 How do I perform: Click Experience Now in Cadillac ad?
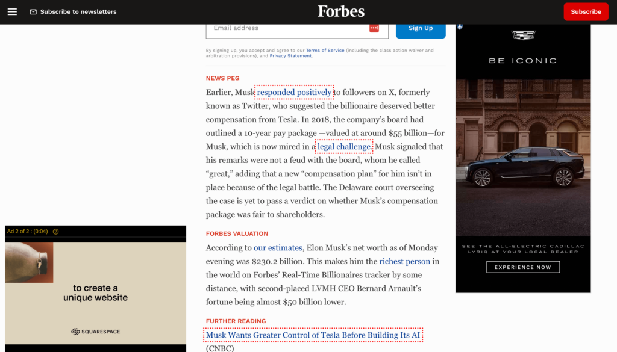pos(522,267)
